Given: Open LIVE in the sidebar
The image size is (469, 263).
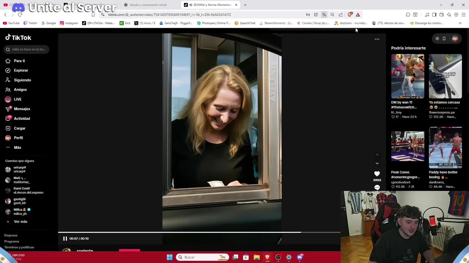Looking at the screenshot, I should pyautogui.click(x=14, y=99).
